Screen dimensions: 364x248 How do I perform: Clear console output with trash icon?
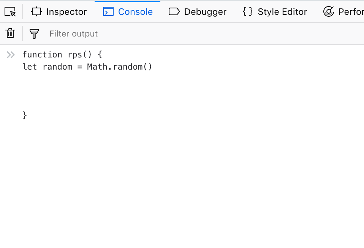(x=10, y=33)
